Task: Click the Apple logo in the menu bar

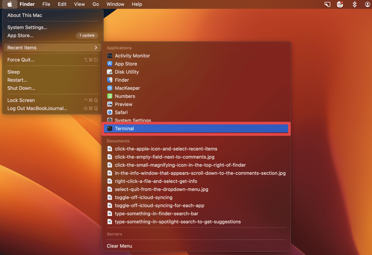Action: pyautogui.click(x=9, y=4)
